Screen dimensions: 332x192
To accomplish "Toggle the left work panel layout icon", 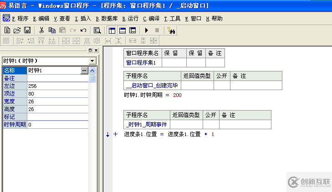I will [112, 30].
